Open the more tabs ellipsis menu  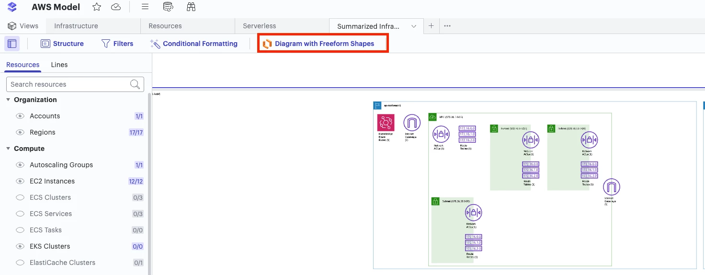pyautogui.click(x=447, y=26)
